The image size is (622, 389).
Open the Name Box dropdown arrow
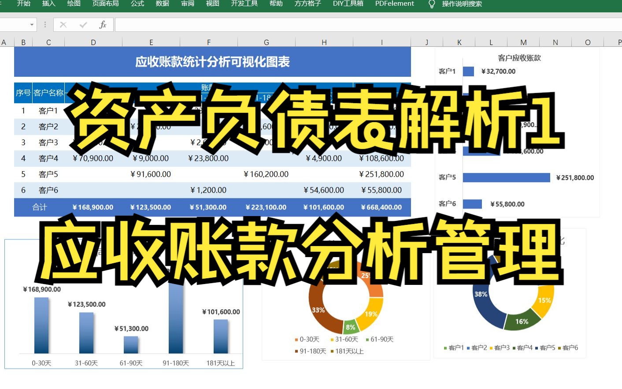31,24
